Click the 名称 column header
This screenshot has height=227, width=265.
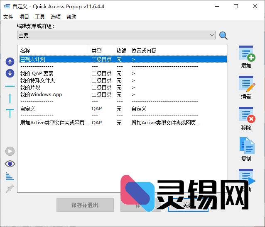(x=54, y=51)
